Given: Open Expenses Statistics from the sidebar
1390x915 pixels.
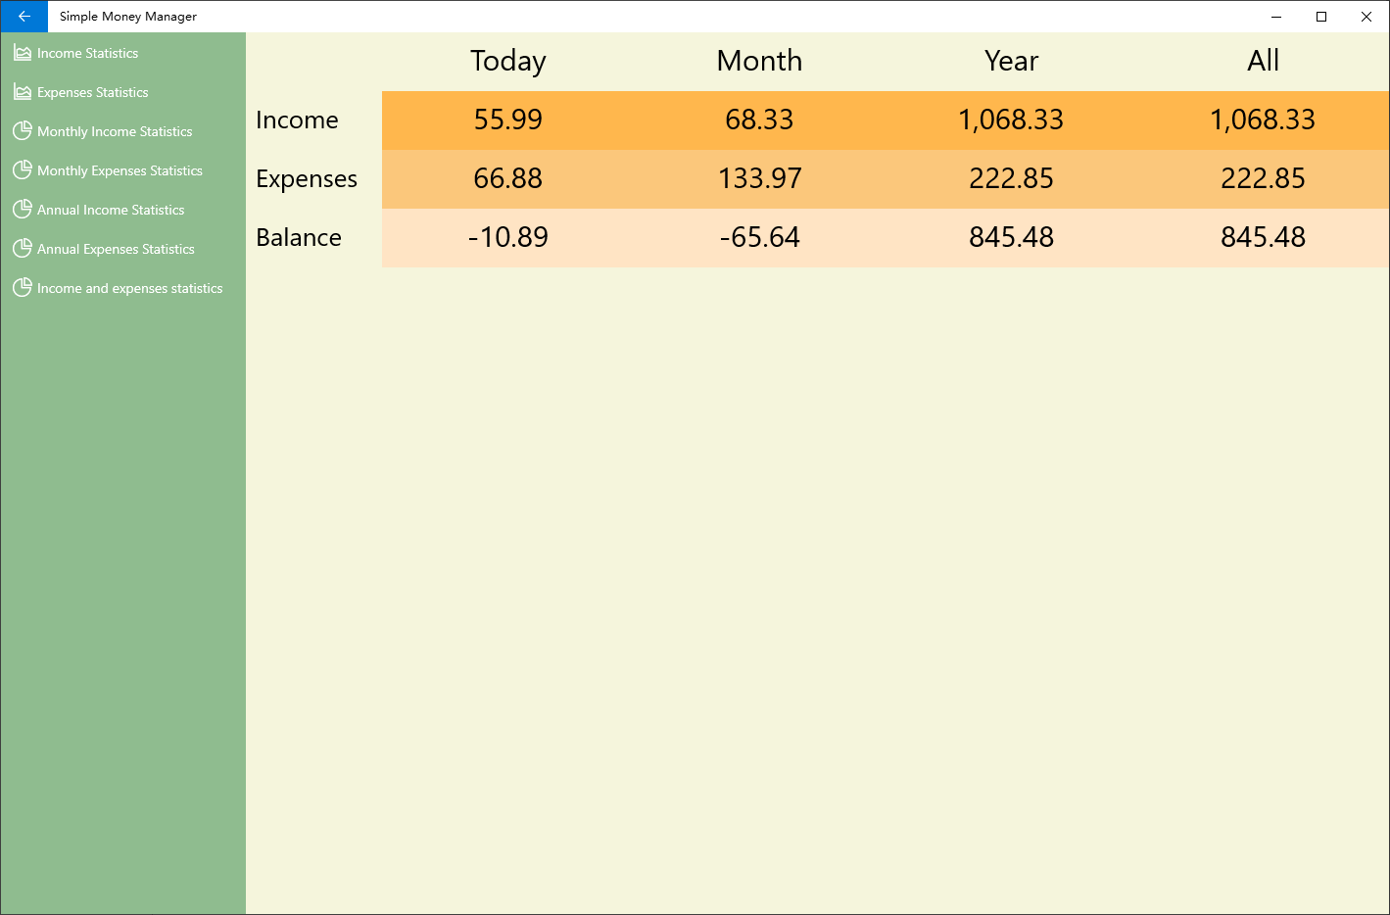Looking at the screenshot, I should pos(93,92).
